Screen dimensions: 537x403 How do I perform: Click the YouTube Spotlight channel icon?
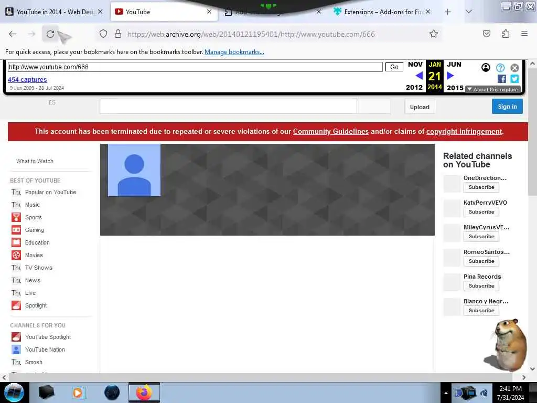click(16, 337)
